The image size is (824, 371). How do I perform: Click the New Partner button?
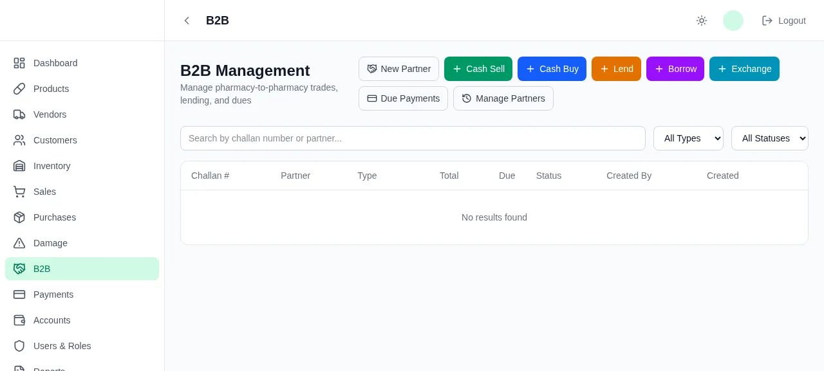[x=398, y=69]
